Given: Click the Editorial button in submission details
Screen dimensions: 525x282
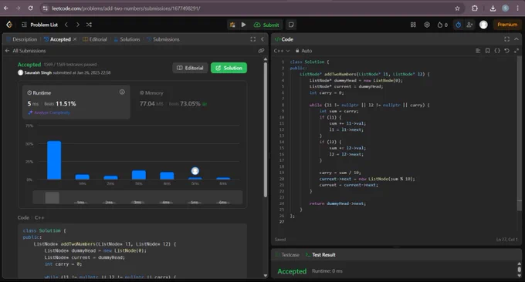Looking at the screenshot, I should 190,68.
